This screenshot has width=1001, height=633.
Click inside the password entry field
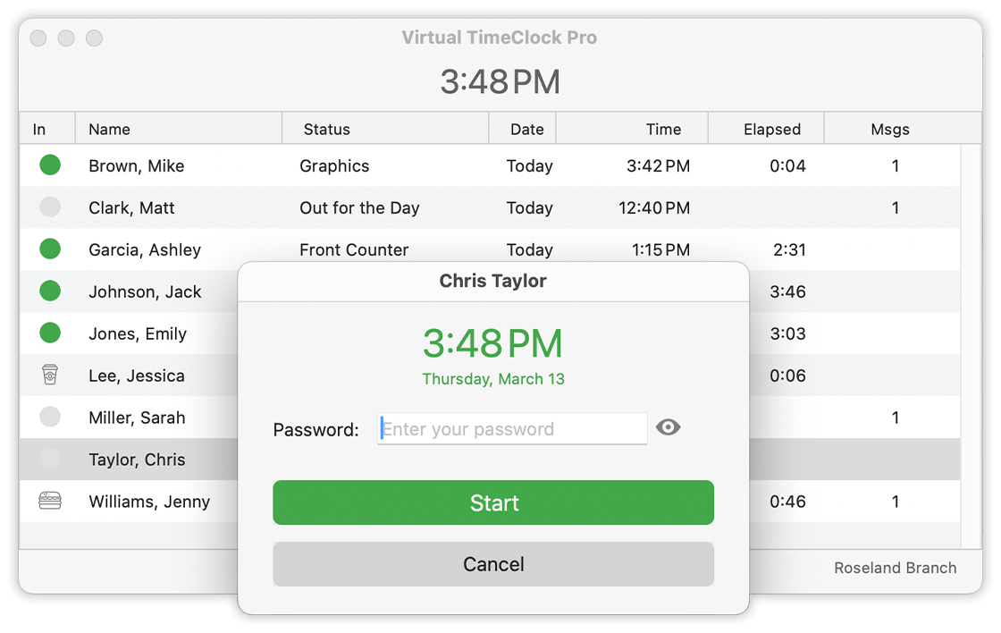511,428
